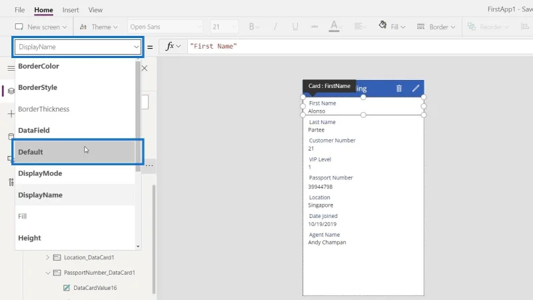Click the Partee value on canvas
This screenshot has height=300, width=533.
tap(316, 130)
